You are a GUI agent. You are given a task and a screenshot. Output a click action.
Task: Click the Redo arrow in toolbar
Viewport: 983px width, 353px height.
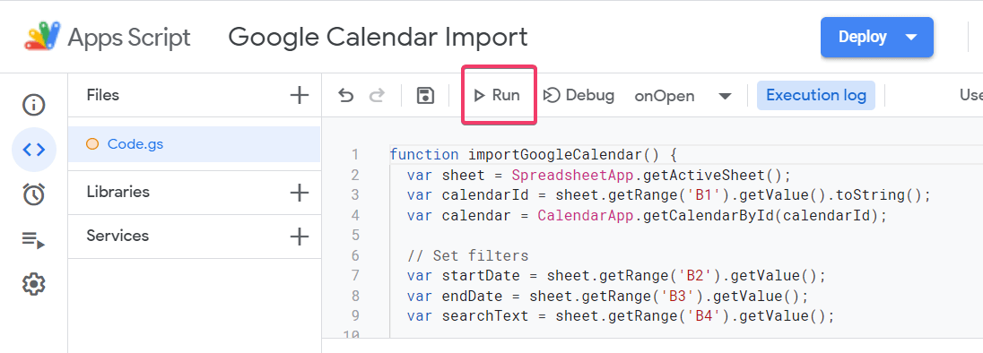377,95
